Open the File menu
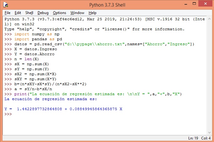 pyautogui.click(x=8, y=13)
